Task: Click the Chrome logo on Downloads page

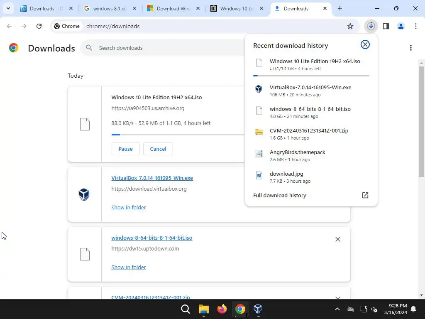Action: click(14, 48)
